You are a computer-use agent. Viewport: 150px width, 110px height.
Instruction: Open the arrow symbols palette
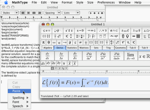[x=91, y=30]
